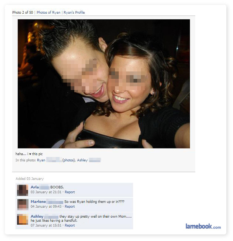Click the 'Photo 2 of 50' counter

click(23, 13)
